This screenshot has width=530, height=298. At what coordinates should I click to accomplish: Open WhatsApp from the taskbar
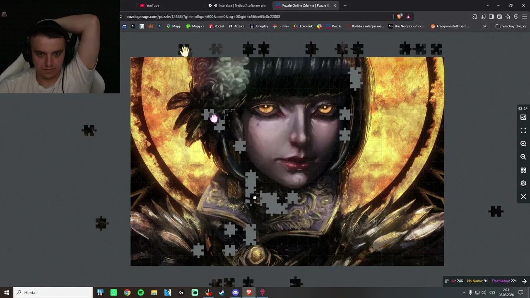[113, 293]
